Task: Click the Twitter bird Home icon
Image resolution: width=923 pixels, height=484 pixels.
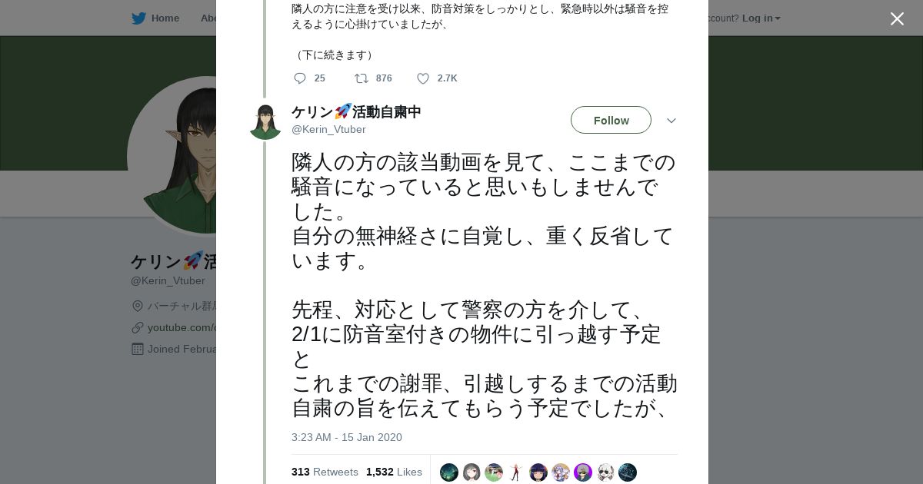Action: [x=138, y=18]
